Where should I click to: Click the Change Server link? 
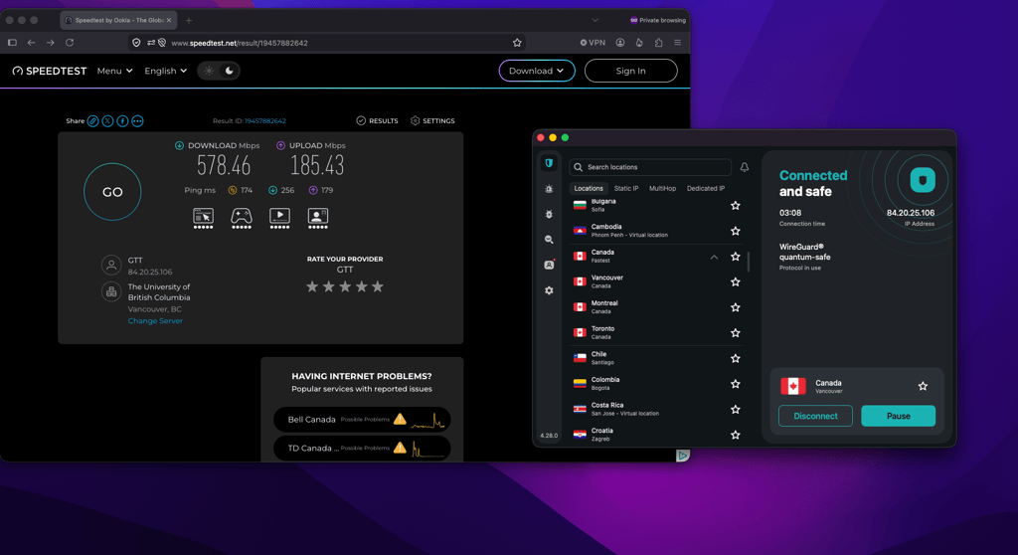pyautogui.click(x=155, y=321)
